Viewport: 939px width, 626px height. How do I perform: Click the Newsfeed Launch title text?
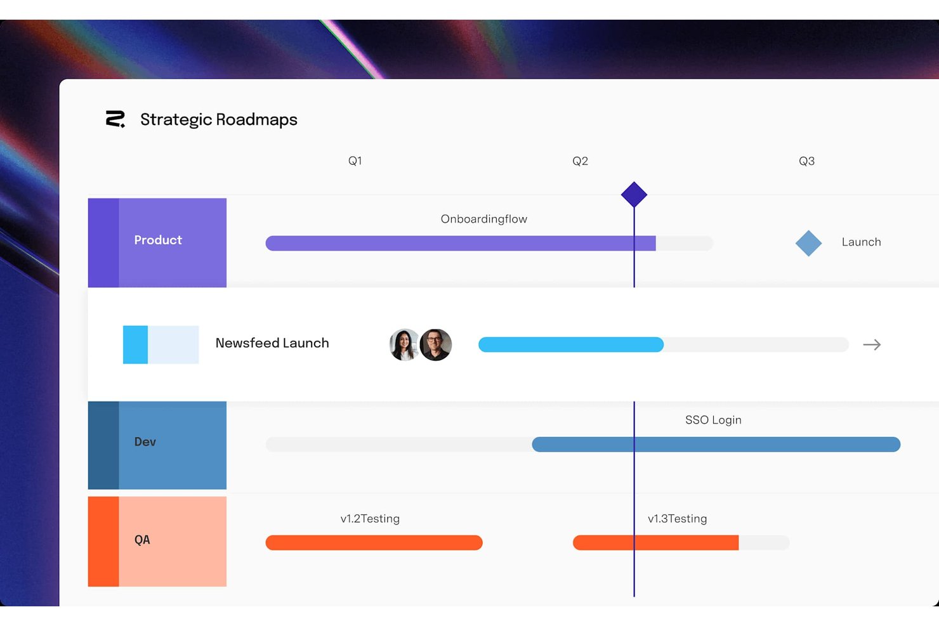click(272, 343)
